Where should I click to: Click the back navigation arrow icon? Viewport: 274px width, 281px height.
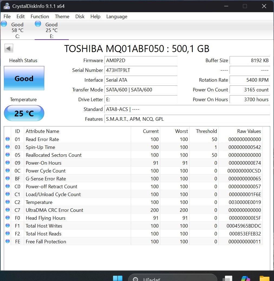8,48
